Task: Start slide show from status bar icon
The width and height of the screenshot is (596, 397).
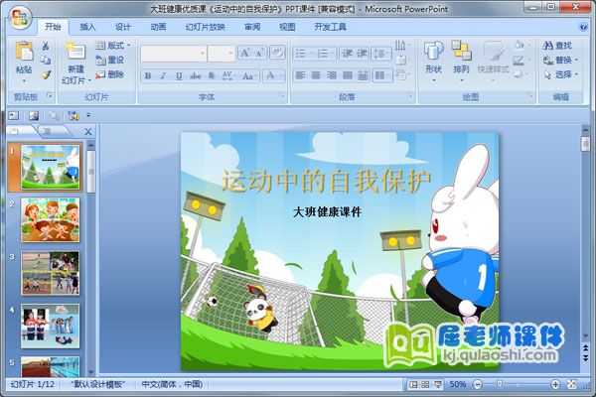Action: tap(437, 384)
